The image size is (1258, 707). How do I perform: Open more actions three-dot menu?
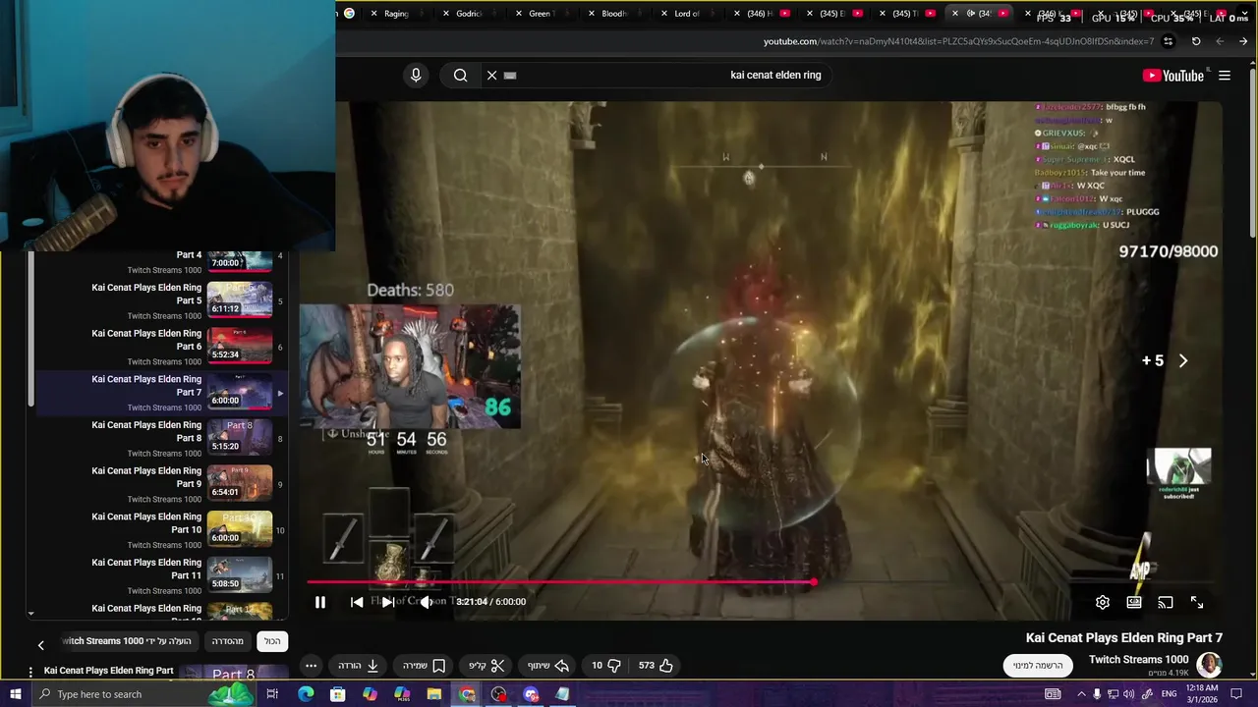(312, 665)
